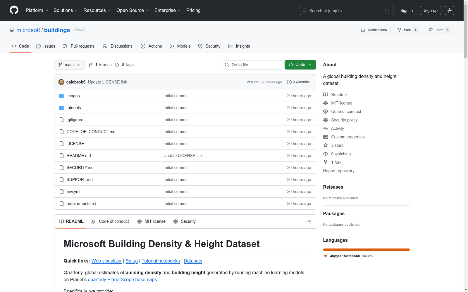
Task: Click the watching eye icon
Action: pos(326,154)
